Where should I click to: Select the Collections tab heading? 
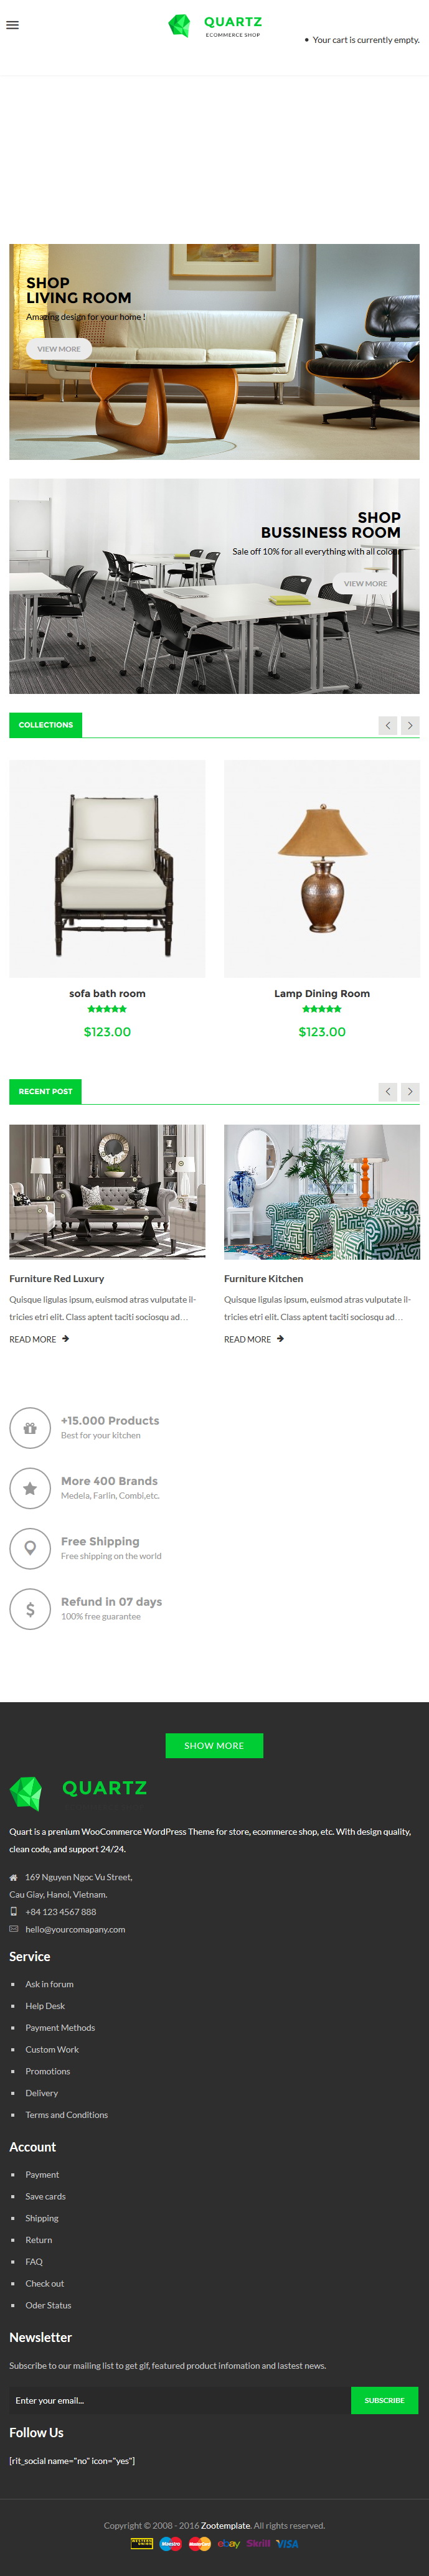[46, 725]
